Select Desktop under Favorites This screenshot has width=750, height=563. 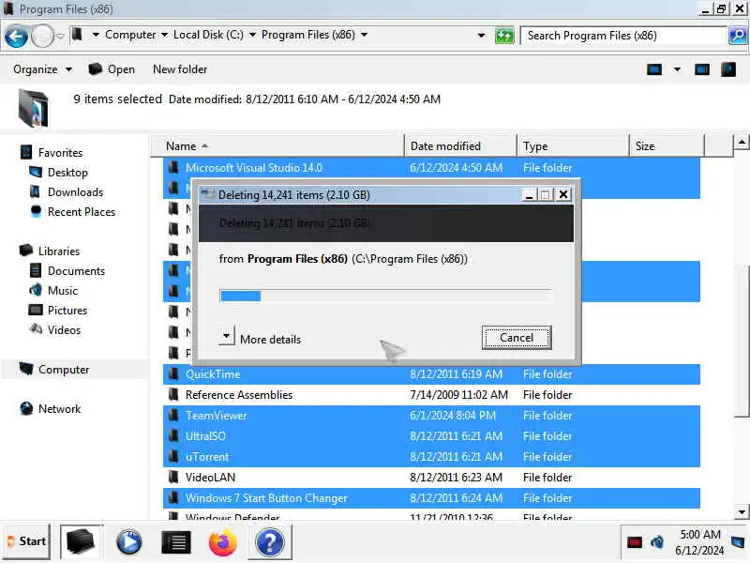click(x=67, y=173)
